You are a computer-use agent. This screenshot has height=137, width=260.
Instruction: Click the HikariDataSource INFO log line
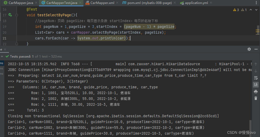point(130,64)
